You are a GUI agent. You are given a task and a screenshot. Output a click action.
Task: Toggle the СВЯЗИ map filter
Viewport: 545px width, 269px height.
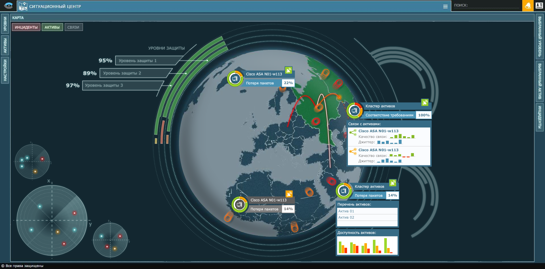(x=74, y=27)
